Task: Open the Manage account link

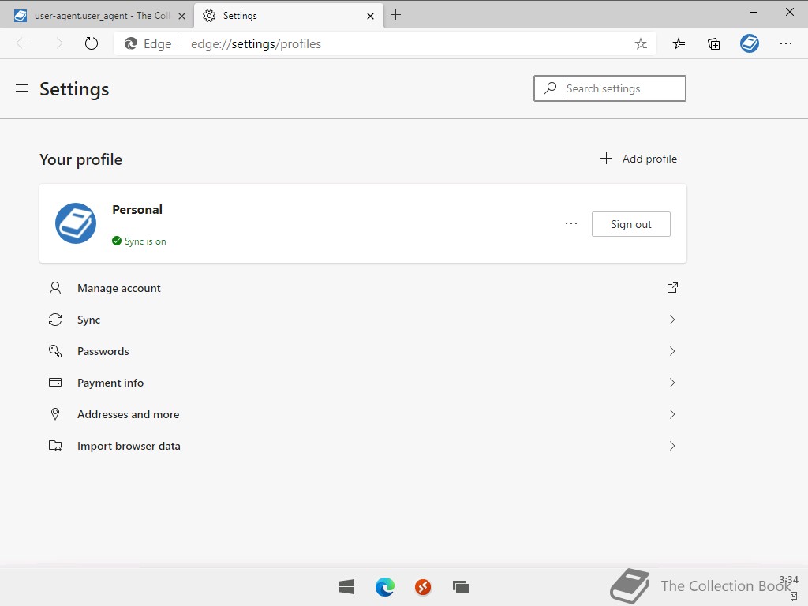Action: click(x=363, y=288)
